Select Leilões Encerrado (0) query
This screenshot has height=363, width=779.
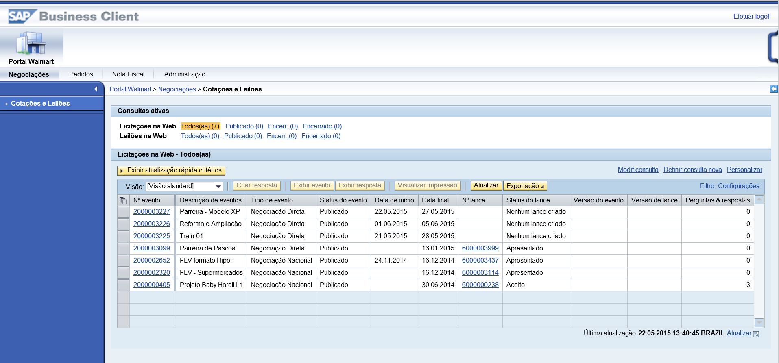[x=321, y=136]
